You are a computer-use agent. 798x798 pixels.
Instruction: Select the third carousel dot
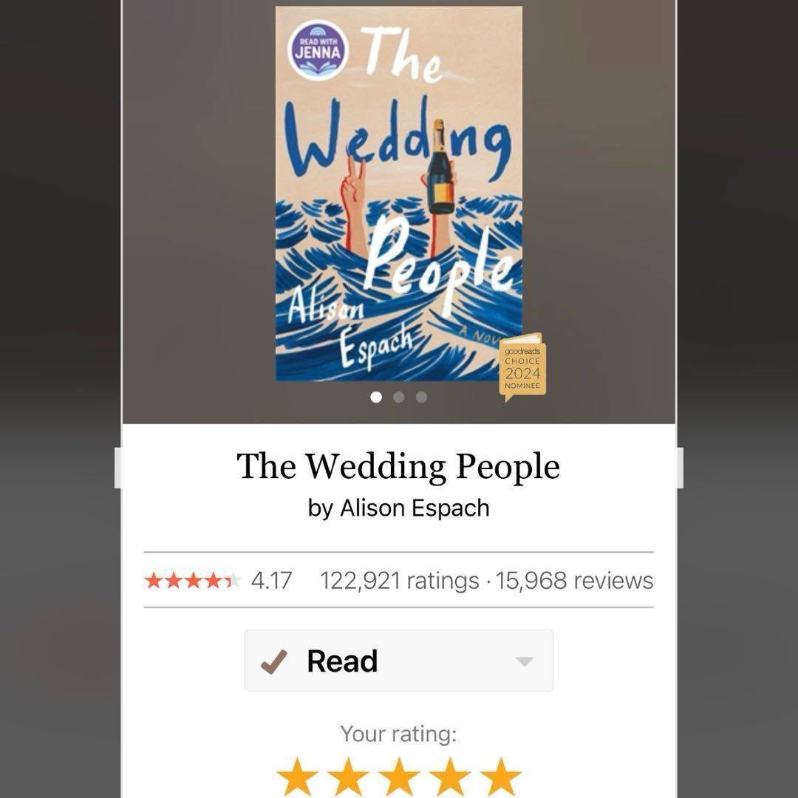click(421, 397)
